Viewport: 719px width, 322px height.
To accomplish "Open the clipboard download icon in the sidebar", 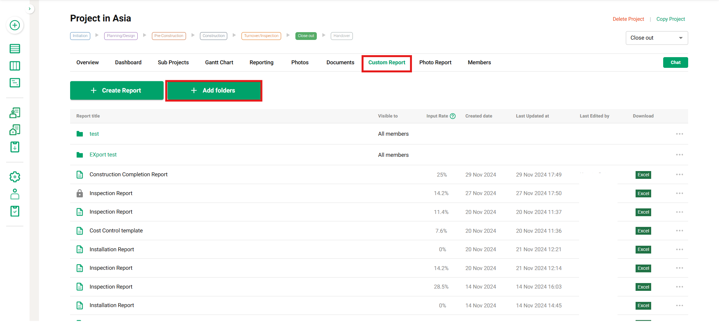I will tap(15, 147).
